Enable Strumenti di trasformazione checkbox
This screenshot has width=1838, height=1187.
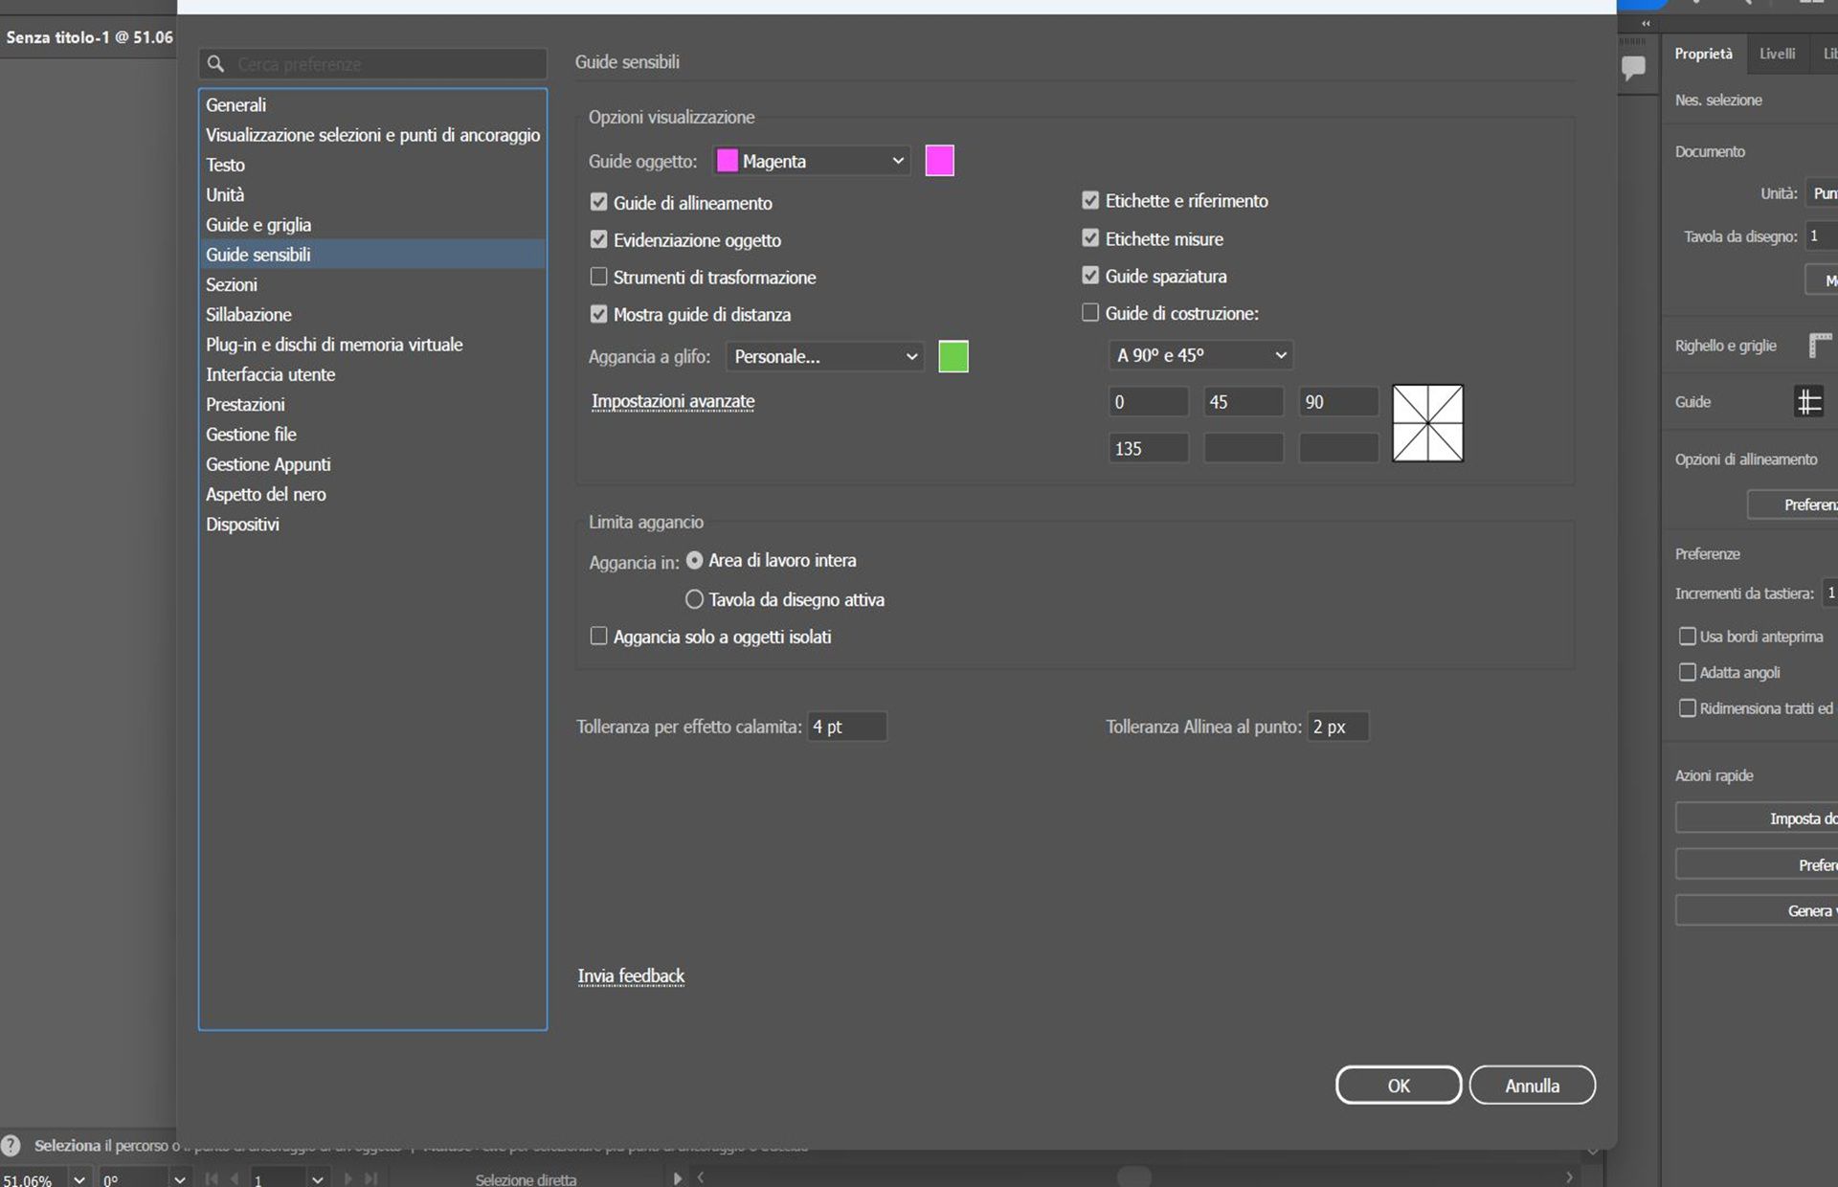click(599, 277)
